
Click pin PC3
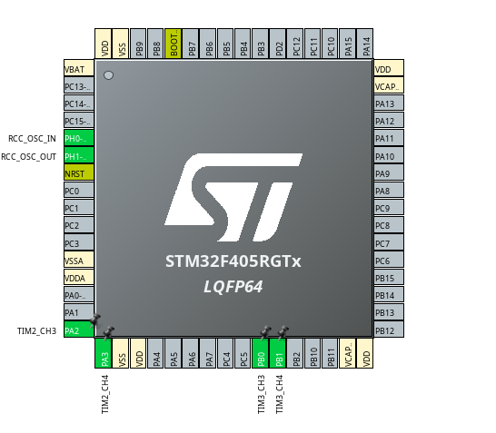pyautogui.click(x=79, y=242)
